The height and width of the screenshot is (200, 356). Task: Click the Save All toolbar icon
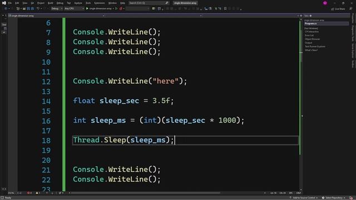32,9
